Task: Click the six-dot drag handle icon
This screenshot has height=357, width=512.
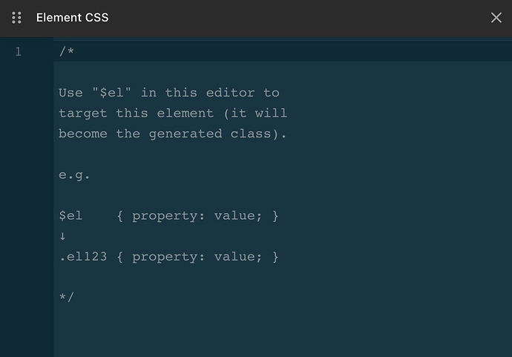Action: (x=17, y=18)
